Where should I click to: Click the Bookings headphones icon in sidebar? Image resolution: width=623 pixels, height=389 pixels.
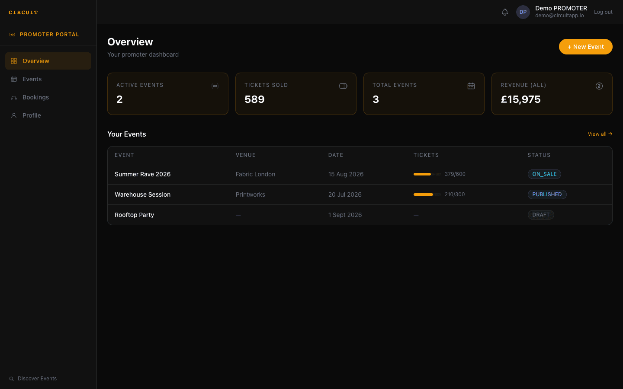(x=14, y=97)
